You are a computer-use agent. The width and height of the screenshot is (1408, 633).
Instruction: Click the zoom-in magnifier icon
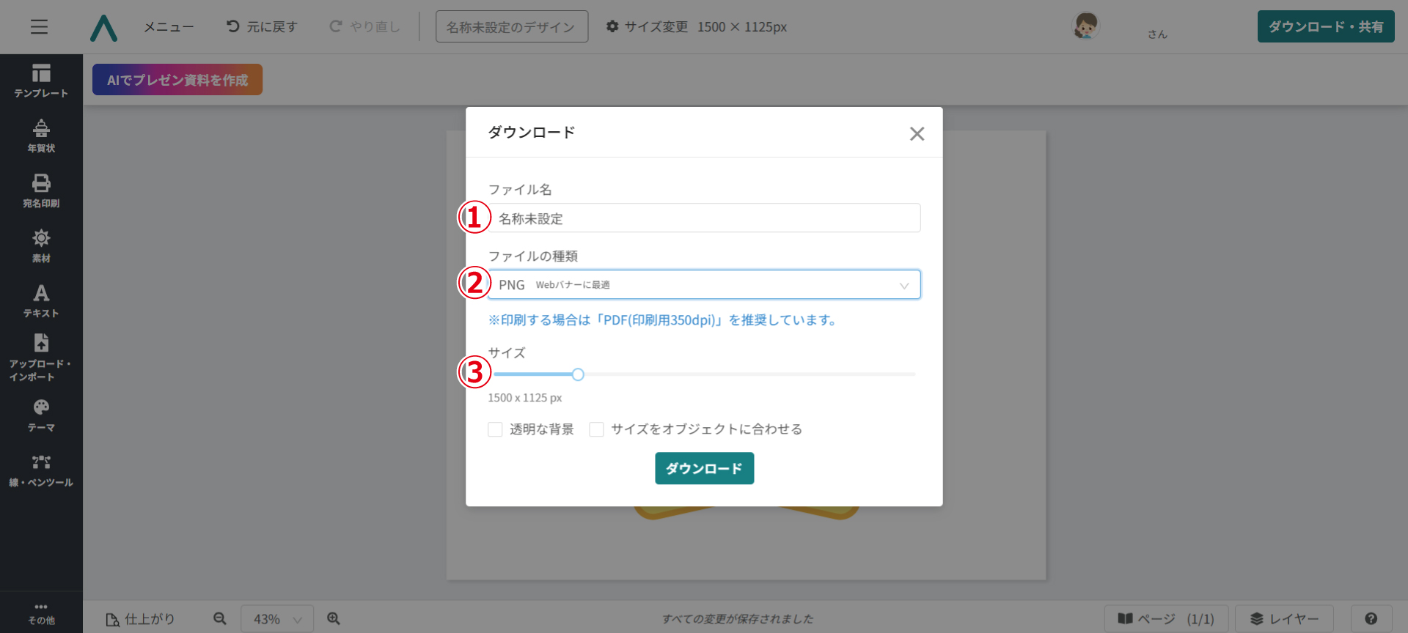point(334,619)
